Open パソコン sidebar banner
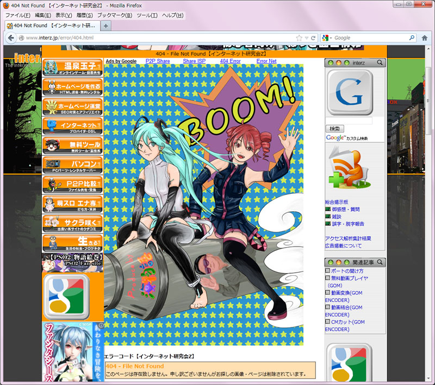This screenshot has width=435, height=385. 72,165
